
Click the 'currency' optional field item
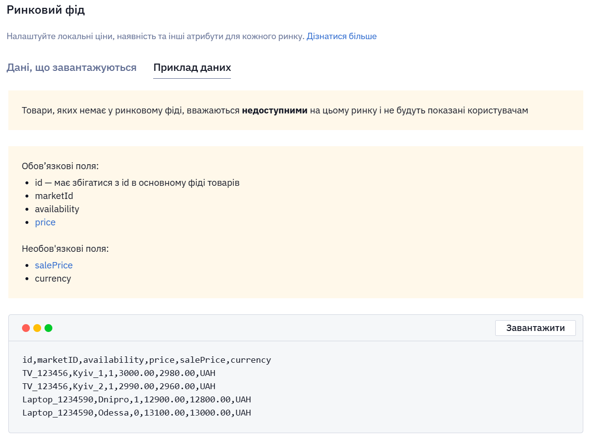coord(53,279)
